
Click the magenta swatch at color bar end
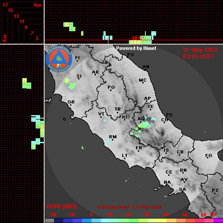coord(218,221)
